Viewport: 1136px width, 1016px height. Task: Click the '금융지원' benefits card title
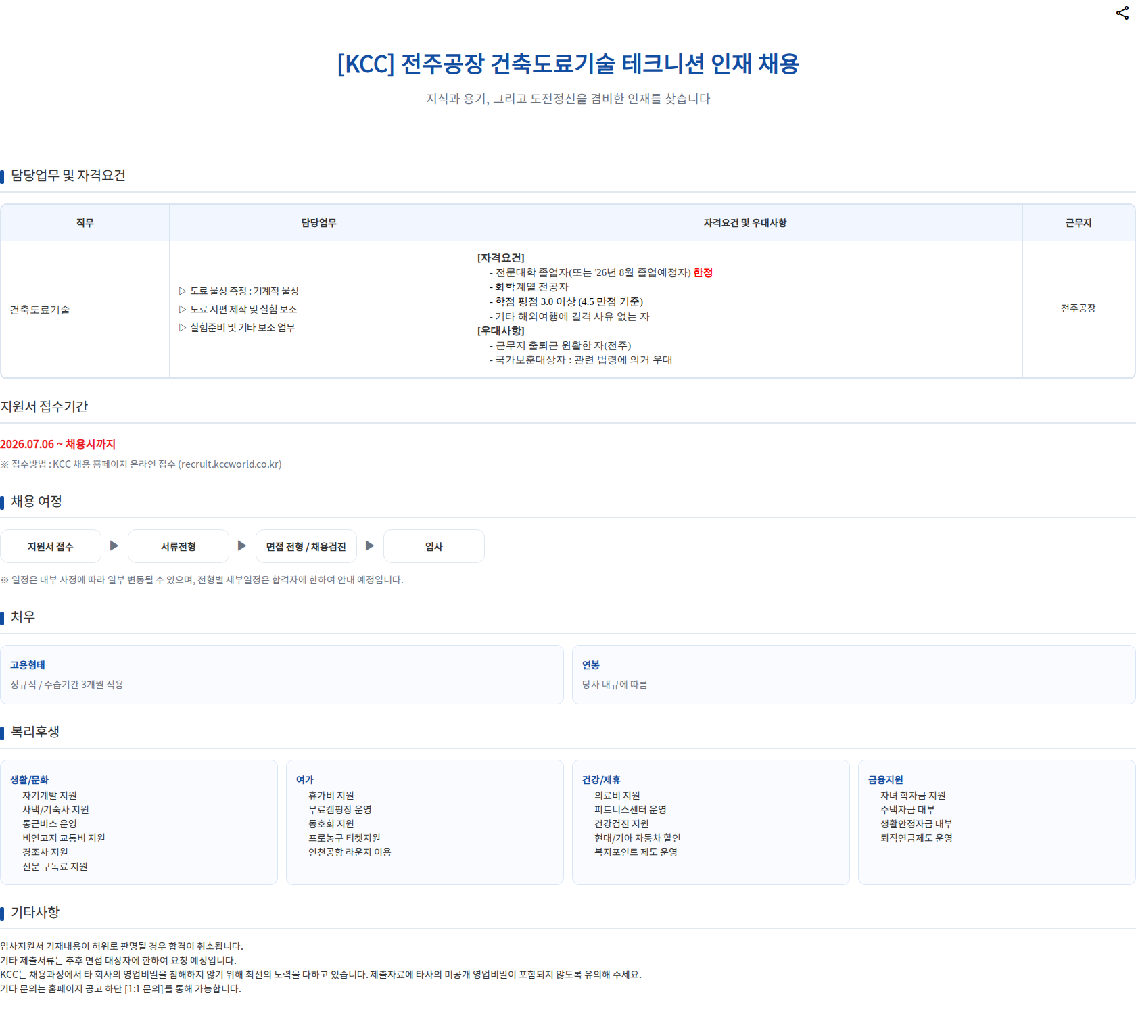886,780
